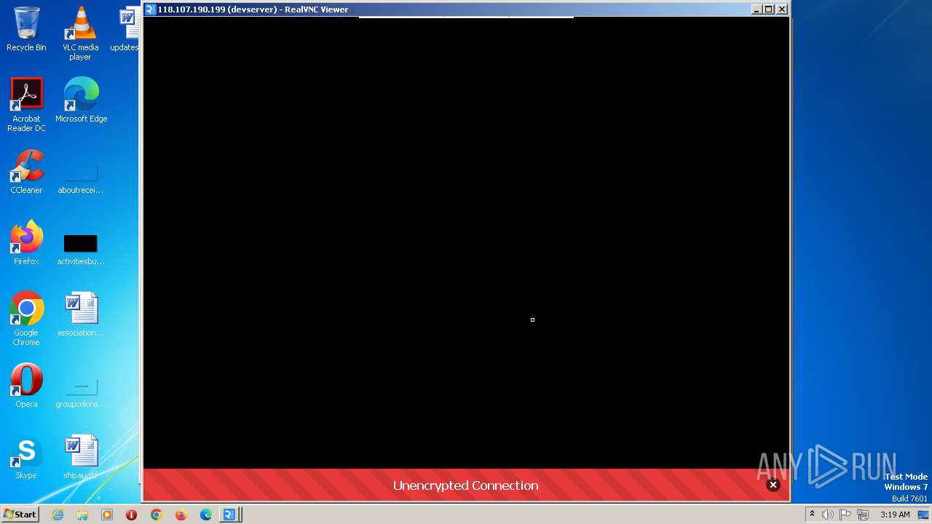Dismiss the Unencrypted Connection banner
The image size is (932, 524).
tap(773, 485)
